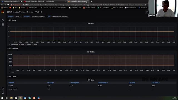178x100 pixels.
Task: Open the datasource 'default' dropdown
Action: pos(18,16)
